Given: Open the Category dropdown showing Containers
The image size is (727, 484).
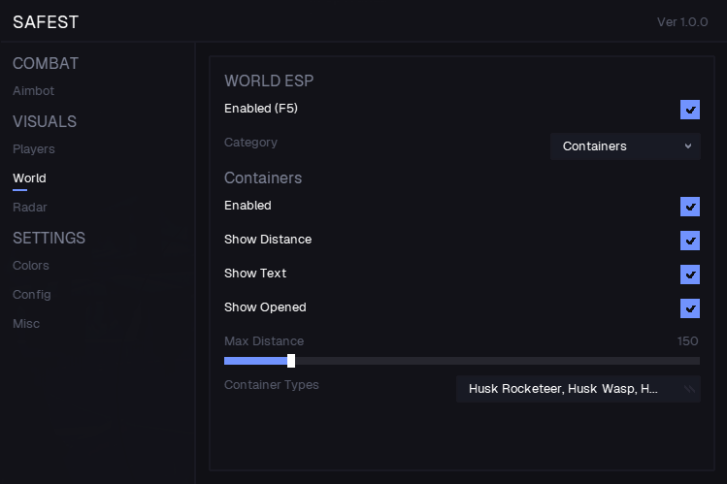Looking at the screenshot, I should tap(625, 146).
